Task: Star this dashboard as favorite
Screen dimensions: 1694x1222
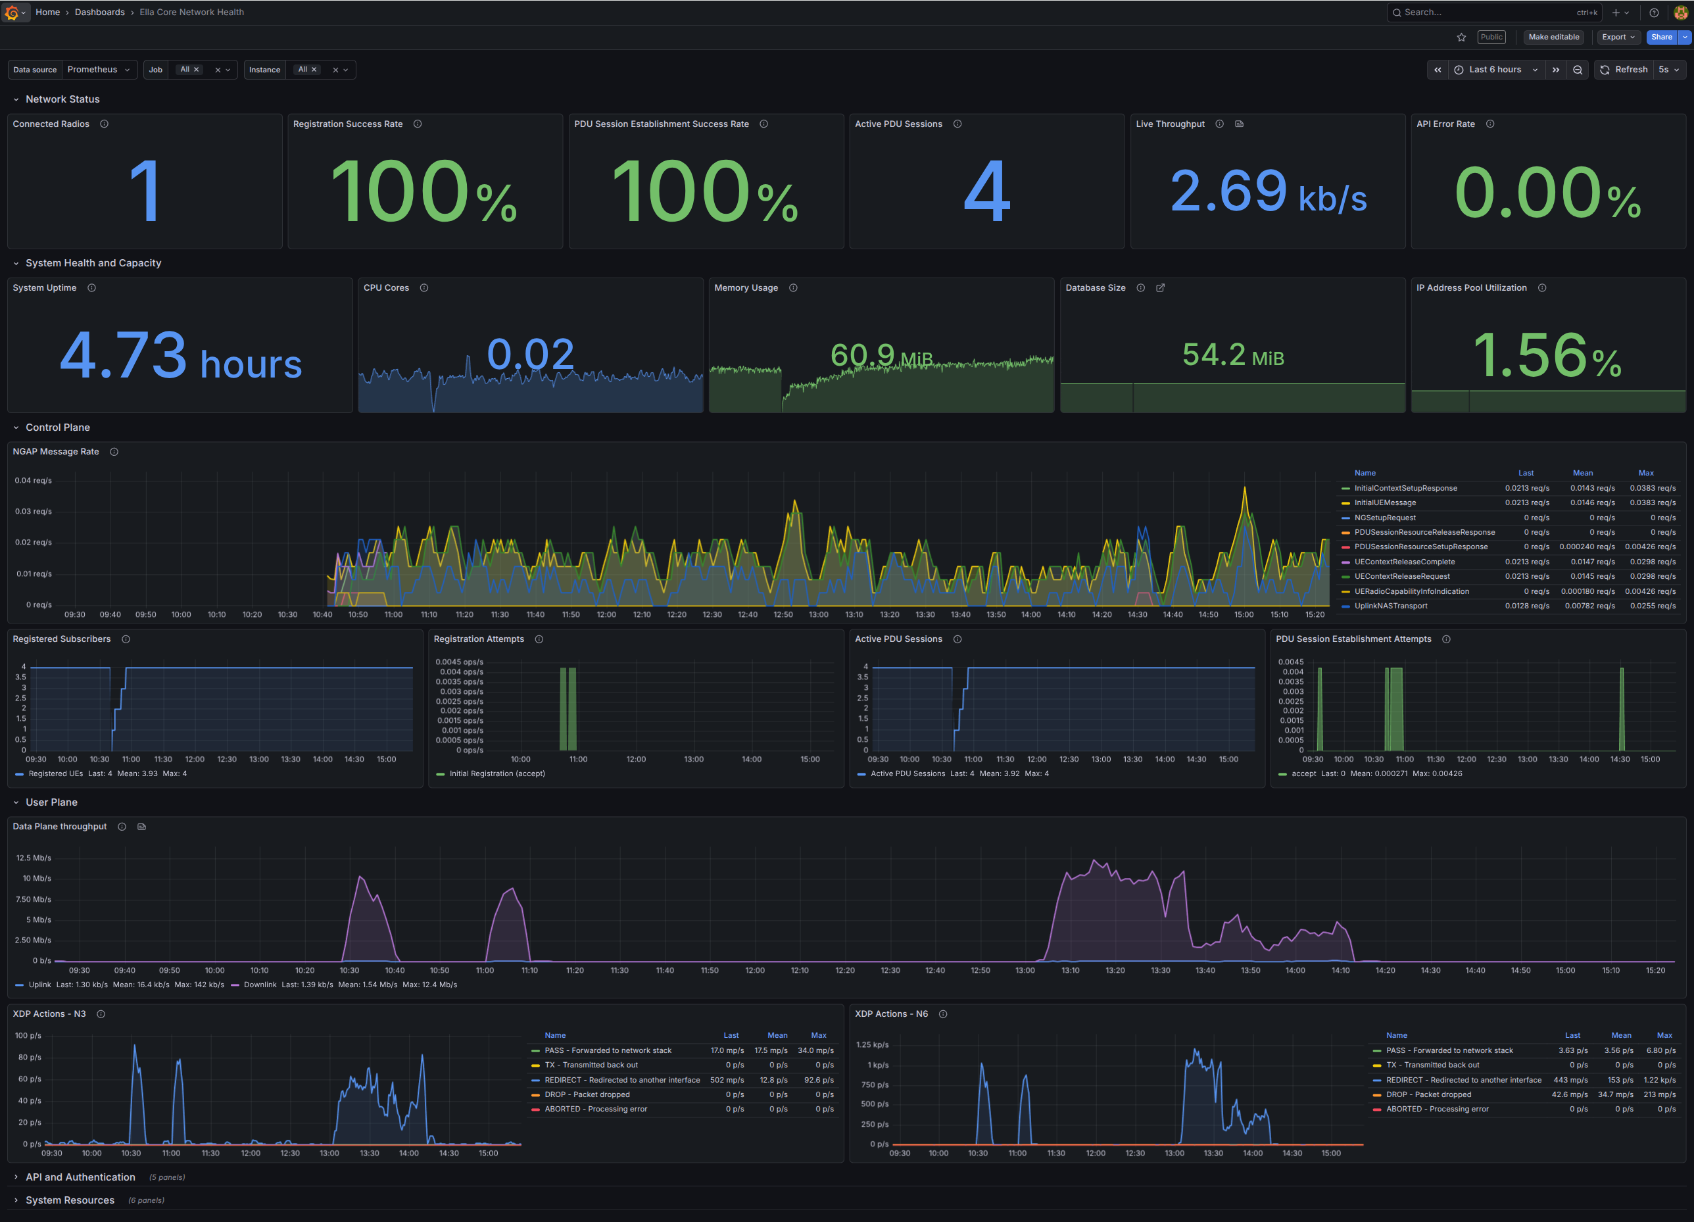Action: tap(1461, 37)
